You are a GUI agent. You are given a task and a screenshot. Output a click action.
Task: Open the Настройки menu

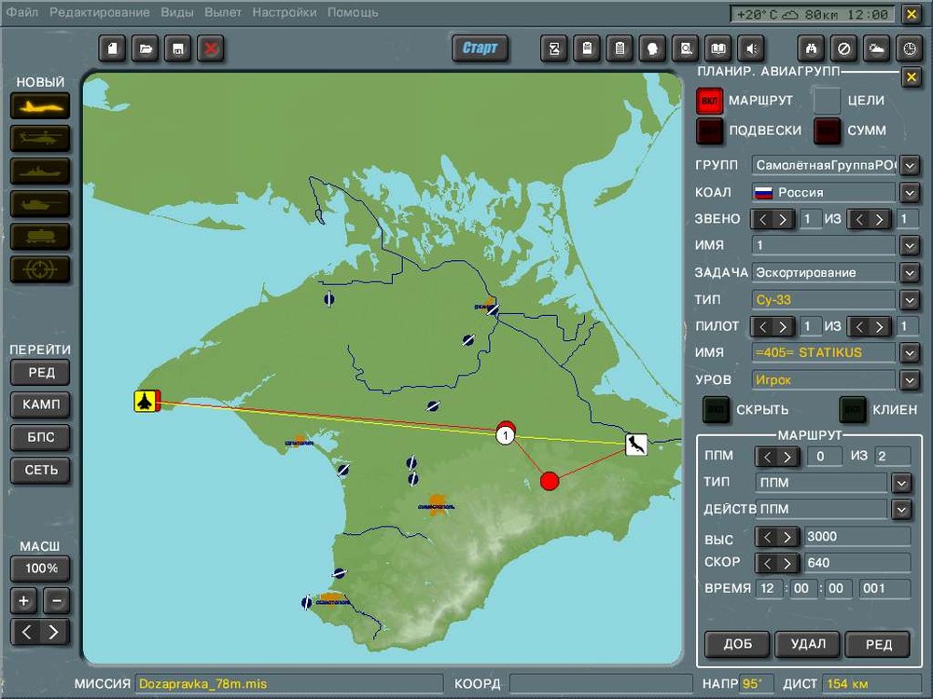285,12
